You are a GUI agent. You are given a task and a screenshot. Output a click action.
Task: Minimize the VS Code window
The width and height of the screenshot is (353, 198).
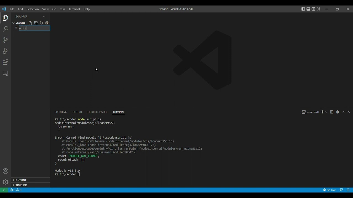[327, 9]
